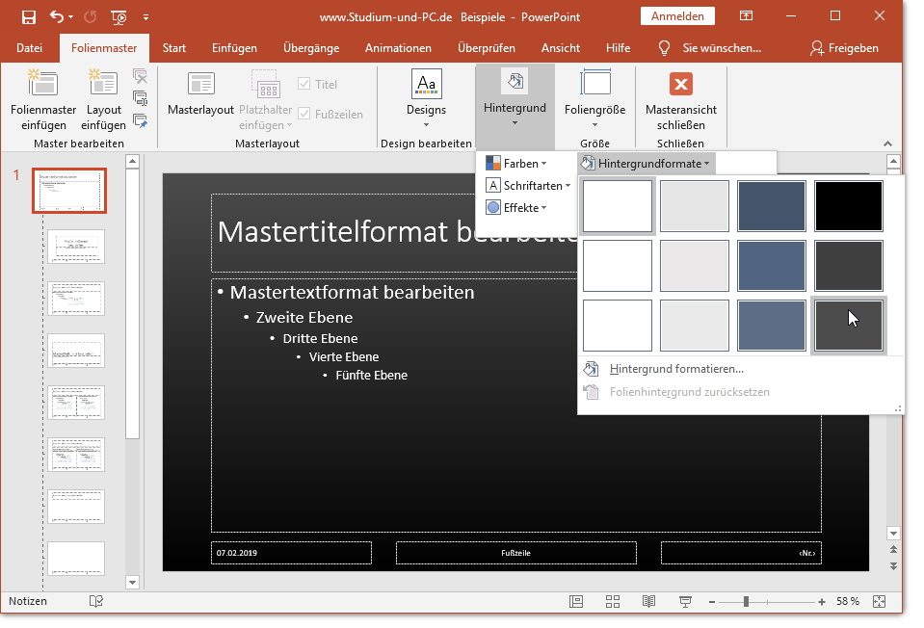Start slideshow from beginning in quick access toolbar
Viewport: 924px width, 628px height.
click(119, 17)
